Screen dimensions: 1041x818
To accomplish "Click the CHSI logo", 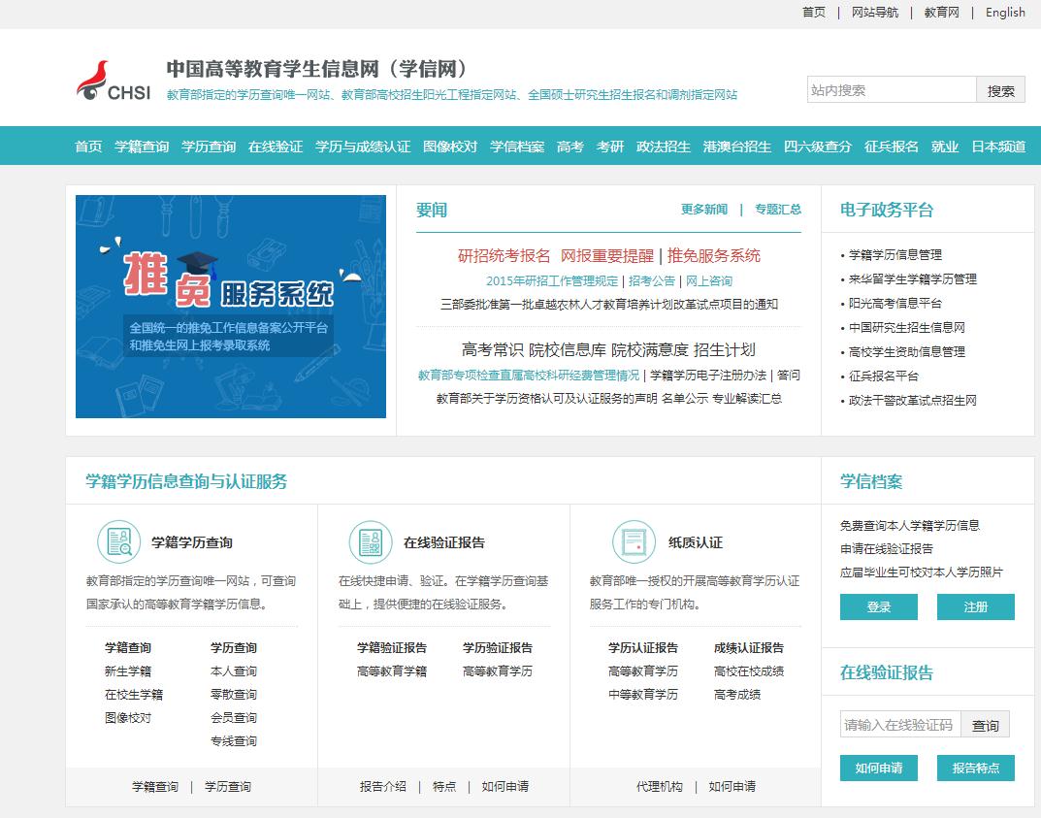I will tap(114, 81).
